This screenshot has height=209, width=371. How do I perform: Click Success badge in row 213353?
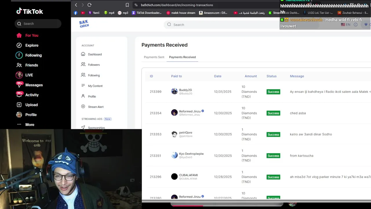273,134
